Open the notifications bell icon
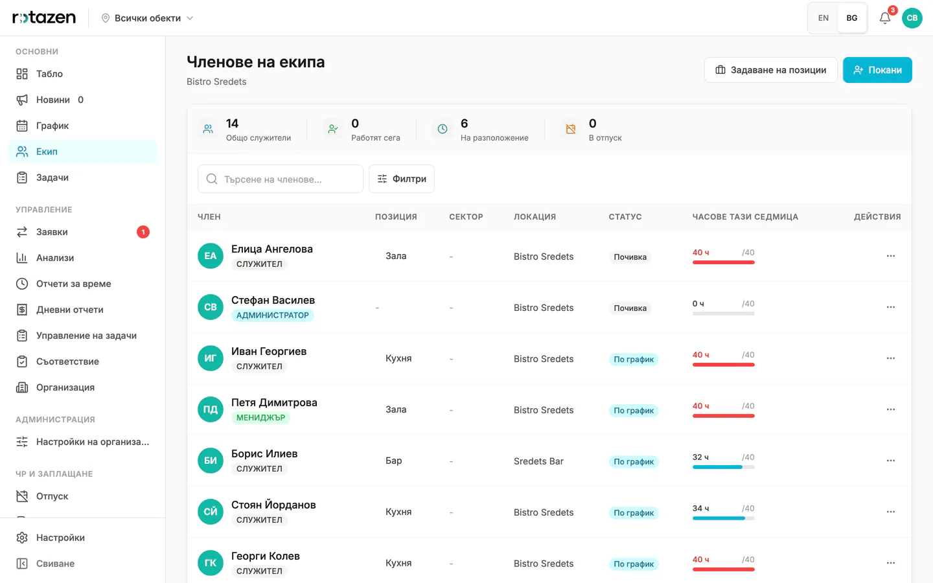Screen dimensions: 933x583 coord(884,18)
